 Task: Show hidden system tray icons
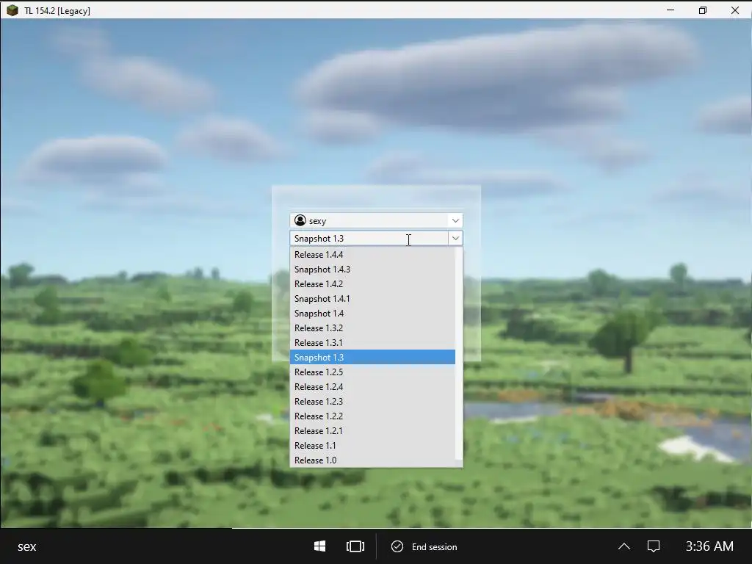(x=624, y=546)
